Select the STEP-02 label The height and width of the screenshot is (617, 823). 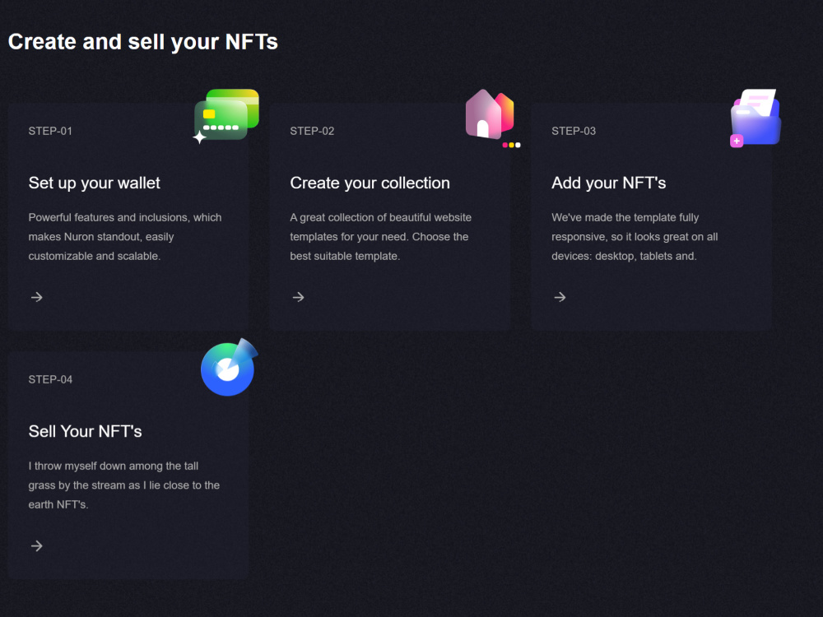click(312, 131)
